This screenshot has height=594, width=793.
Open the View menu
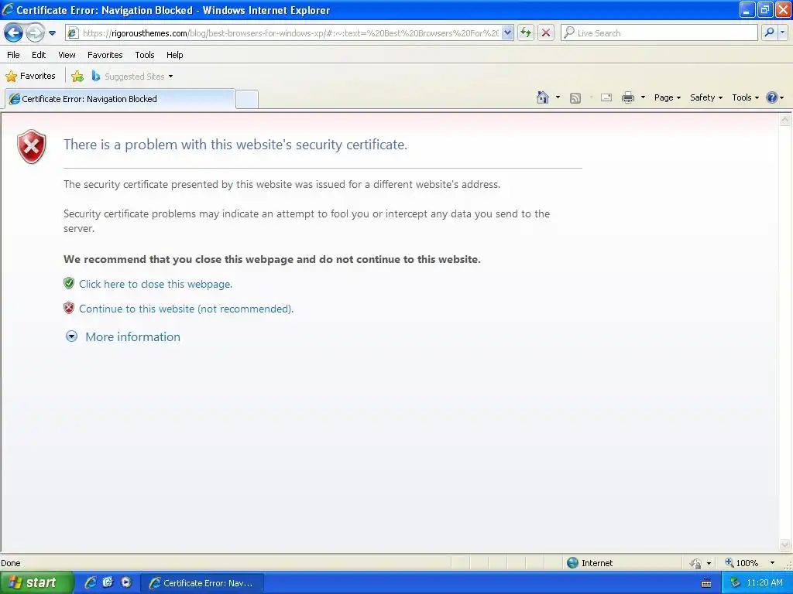67,55
